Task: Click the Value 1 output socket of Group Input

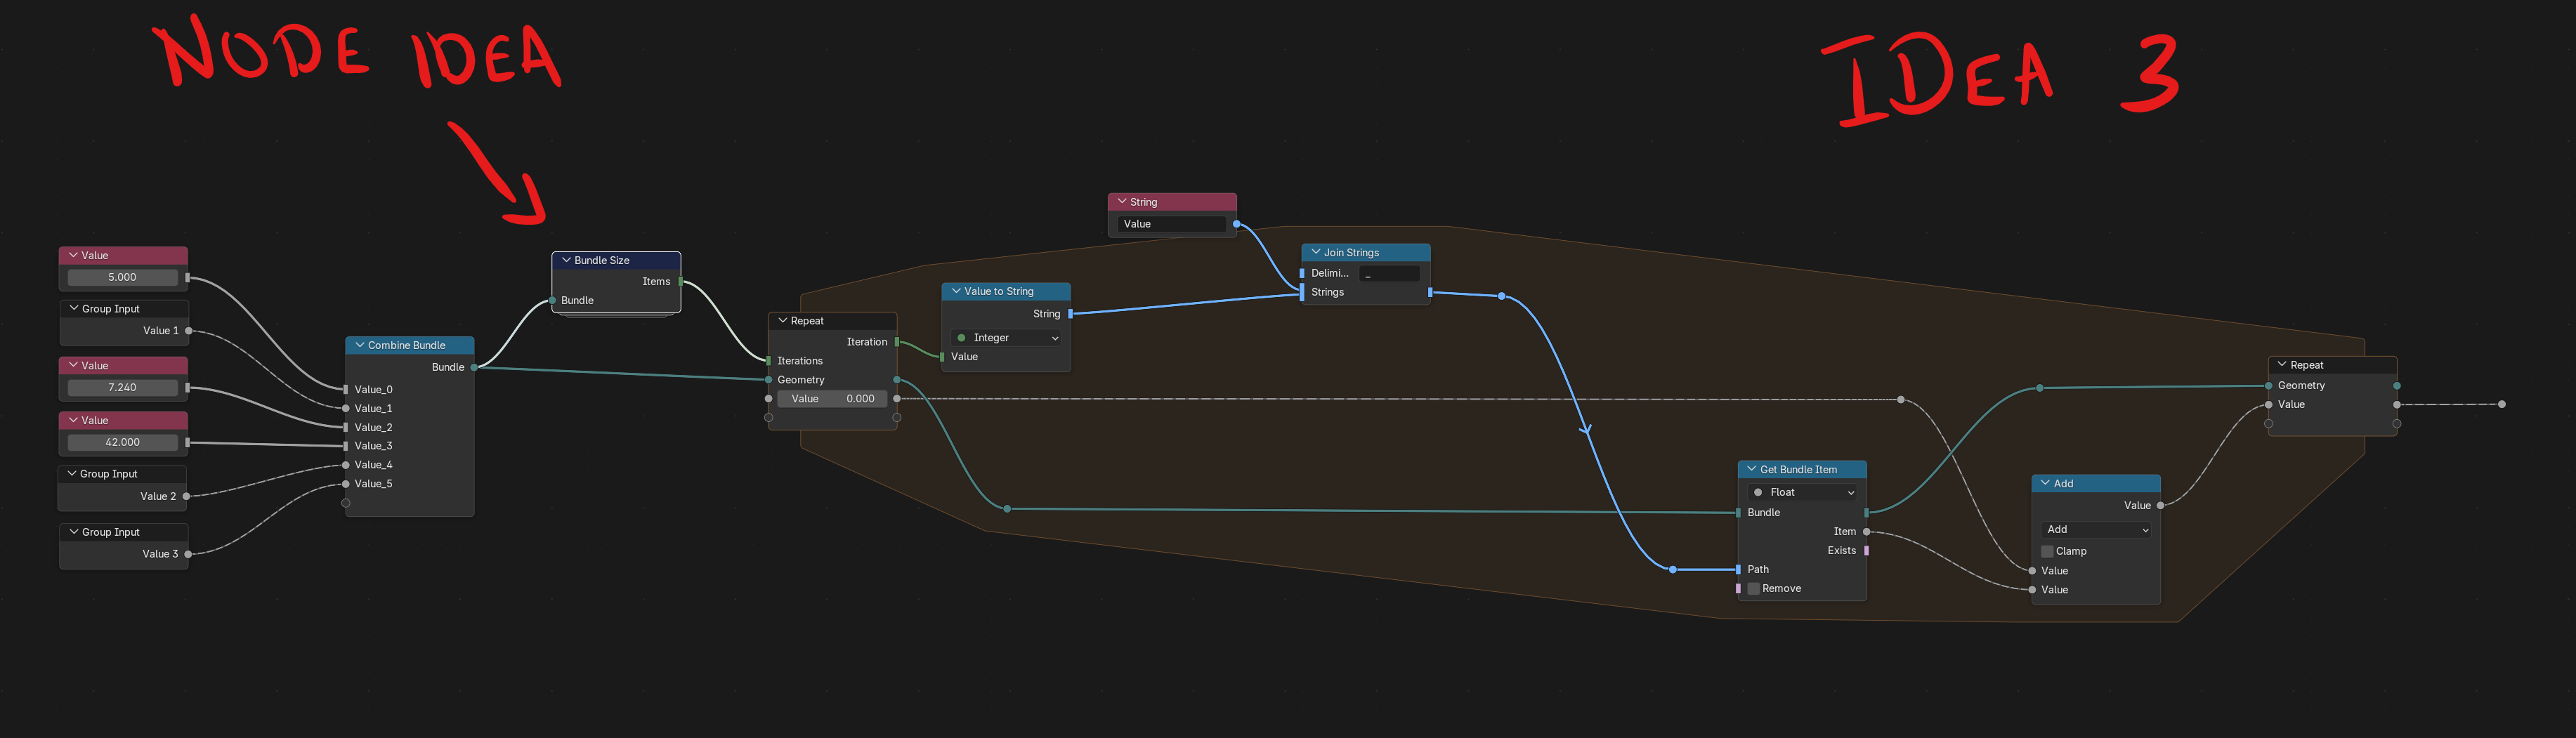Action: tap(188, 330)
